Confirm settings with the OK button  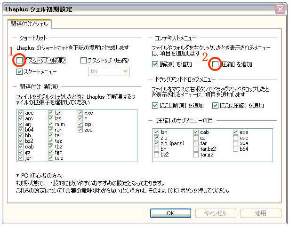170,213
